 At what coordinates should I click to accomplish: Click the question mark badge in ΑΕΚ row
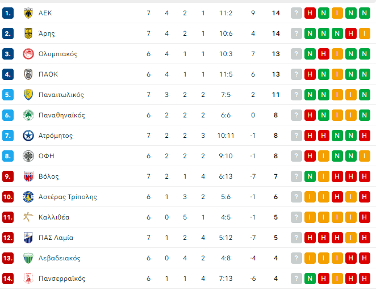296,13
